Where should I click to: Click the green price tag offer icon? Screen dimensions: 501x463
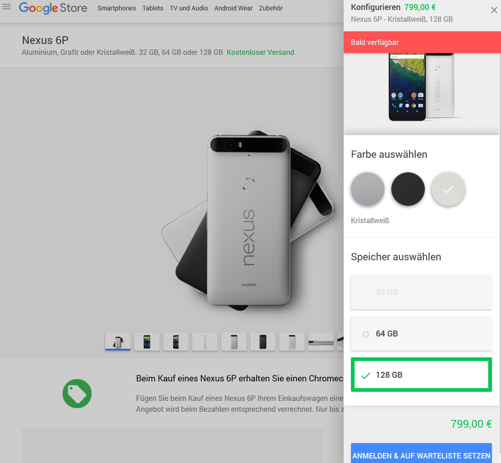[77, 393]
